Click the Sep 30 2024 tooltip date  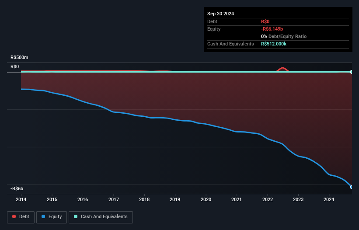220,14
